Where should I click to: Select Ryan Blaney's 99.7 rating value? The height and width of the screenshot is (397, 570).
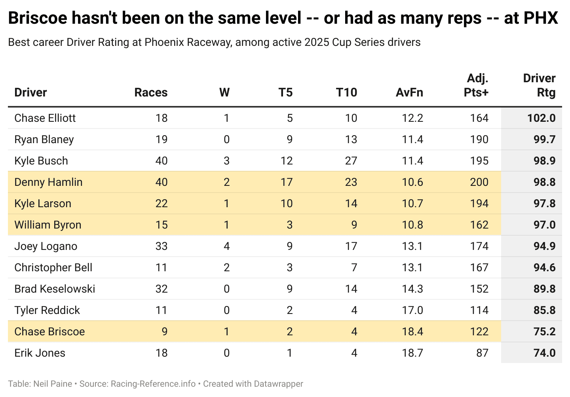[544, 140]
